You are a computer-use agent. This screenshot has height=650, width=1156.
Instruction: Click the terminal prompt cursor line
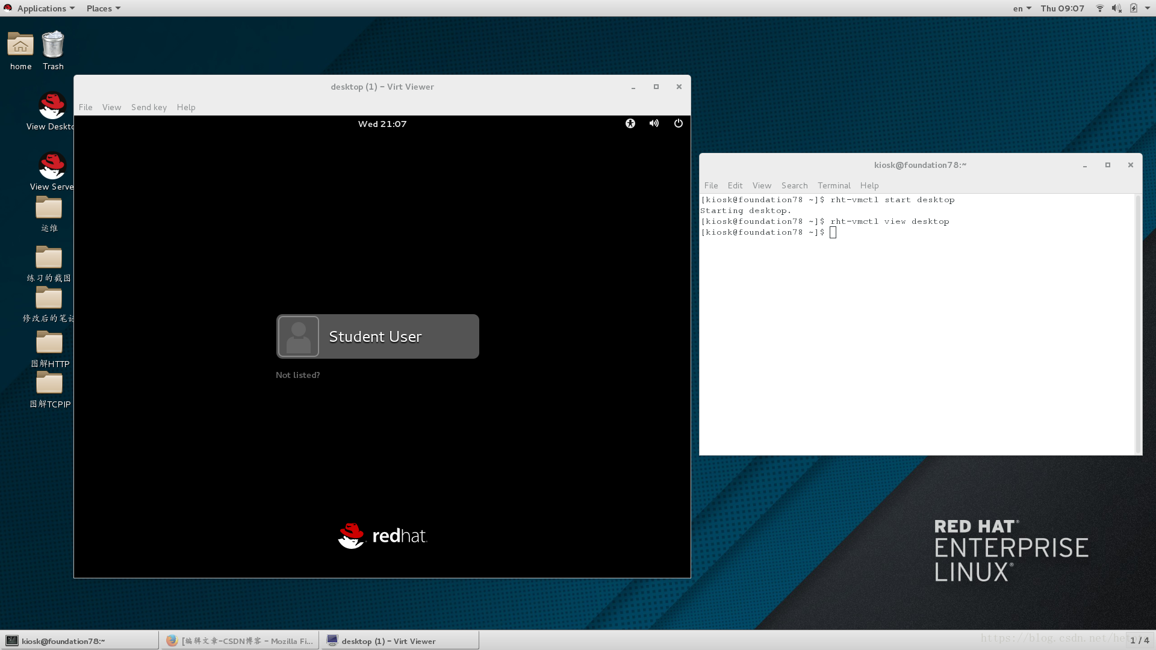[x=768, y=232]
